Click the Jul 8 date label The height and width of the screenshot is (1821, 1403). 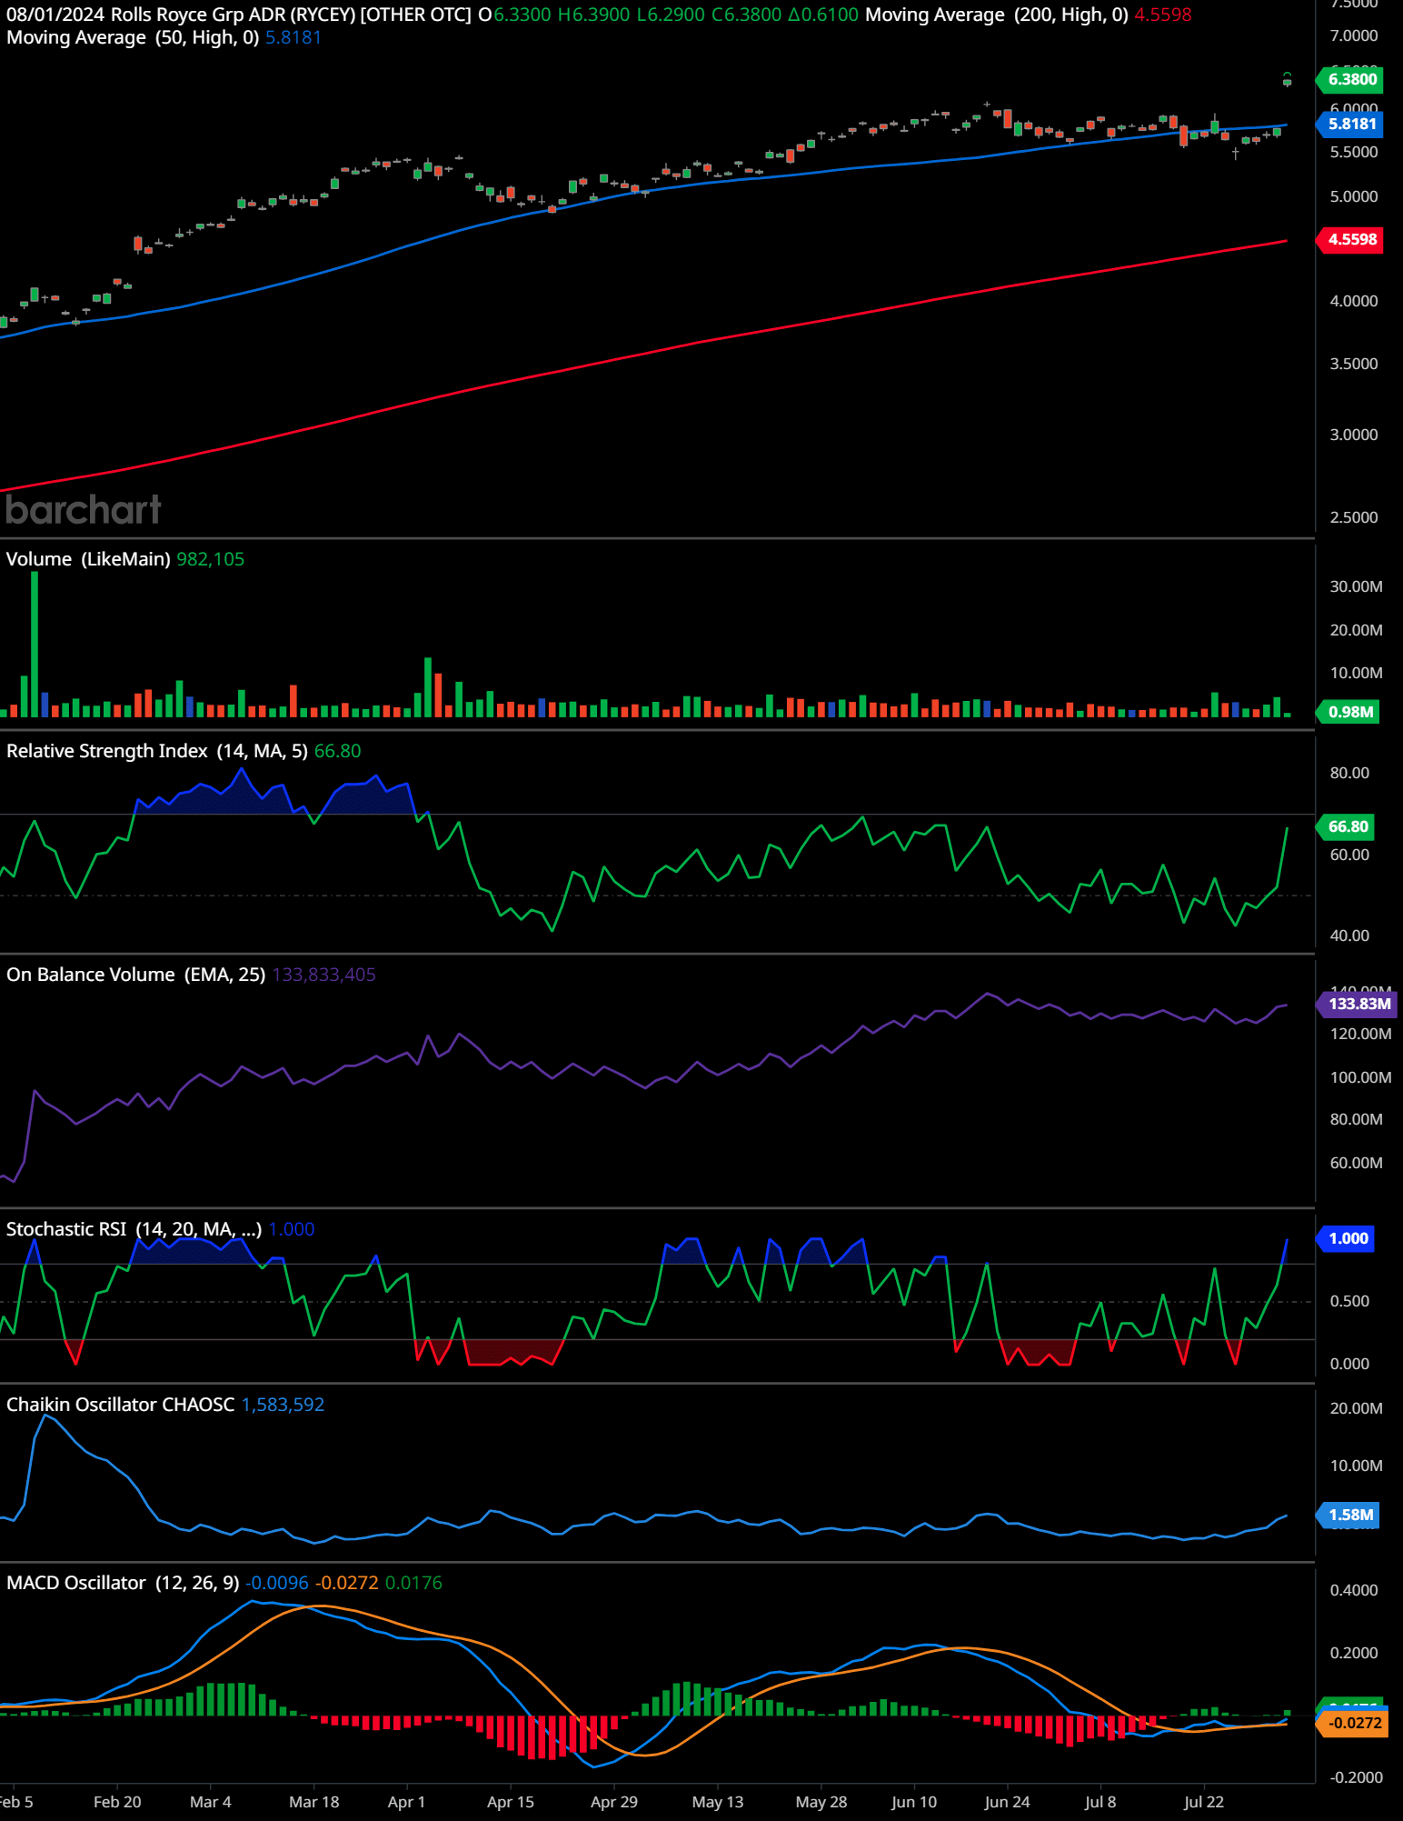1100,1802
